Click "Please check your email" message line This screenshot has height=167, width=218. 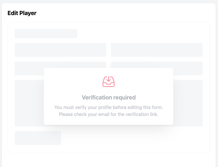(109, 114)
